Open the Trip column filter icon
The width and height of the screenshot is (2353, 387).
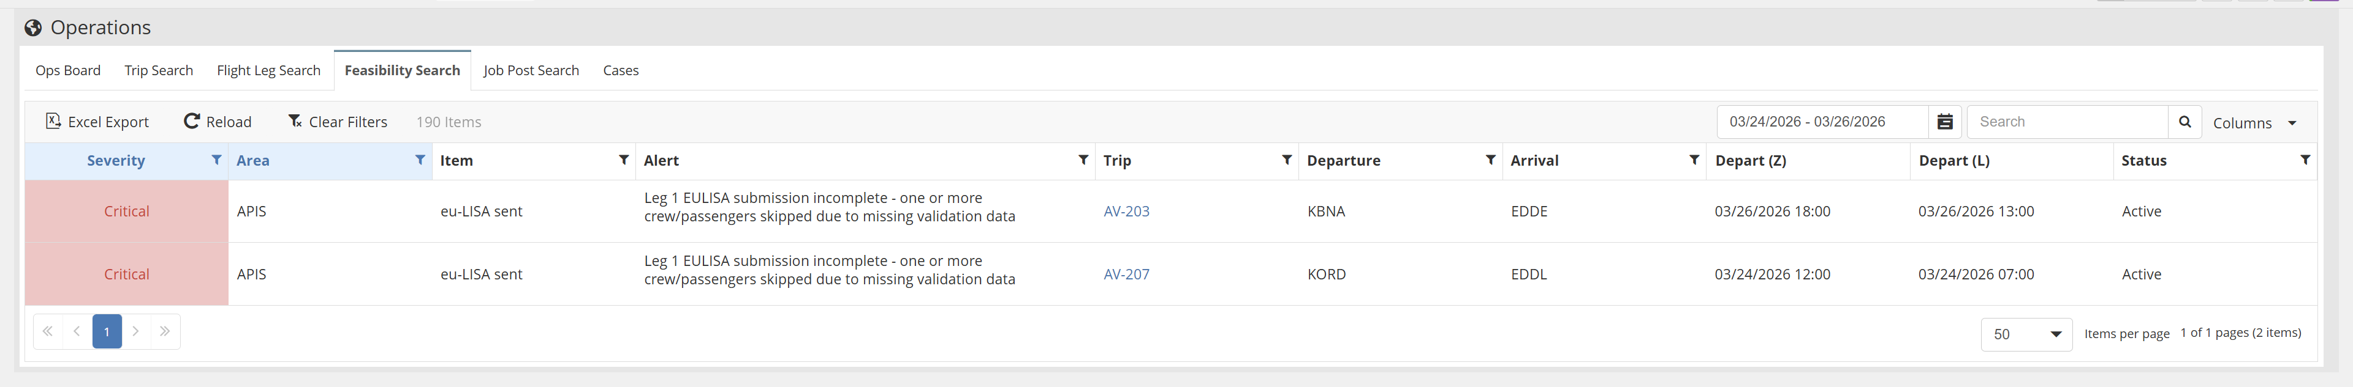pyautogui.click(x=1287, y=160)
